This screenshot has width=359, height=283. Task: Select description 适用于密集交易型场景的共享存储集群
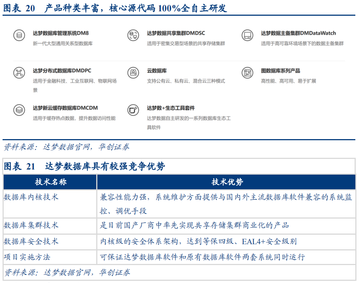pos(186,44)
